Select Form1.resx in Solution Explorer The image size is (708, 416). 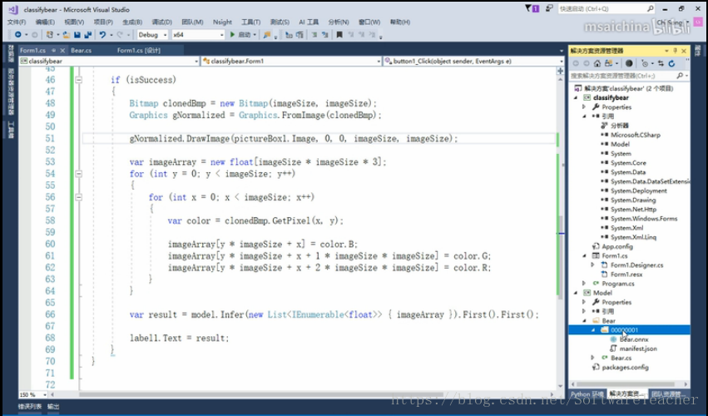tap(626, 275)
